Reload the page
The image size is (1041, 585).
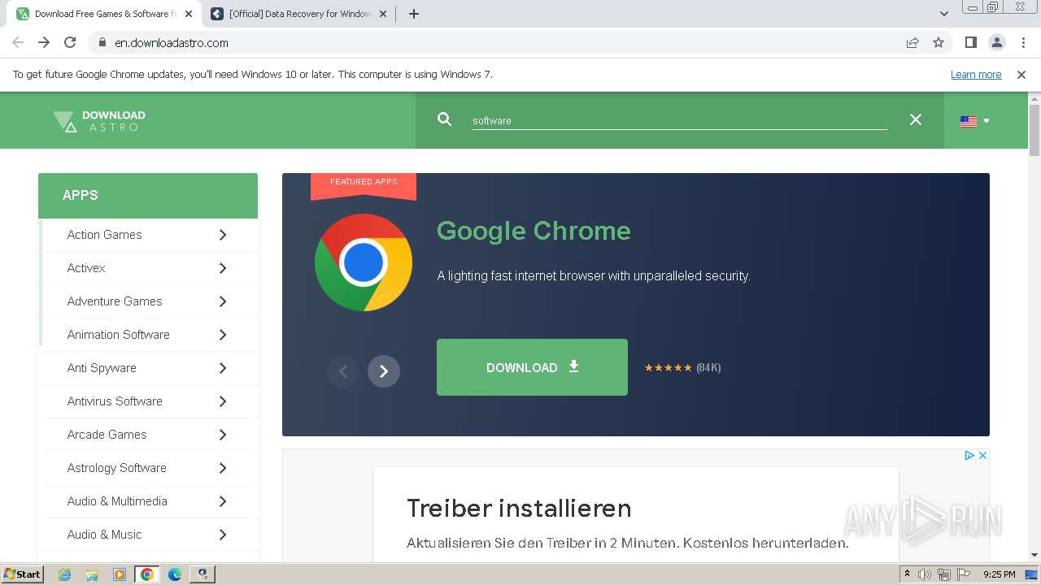tap(70, 42)
